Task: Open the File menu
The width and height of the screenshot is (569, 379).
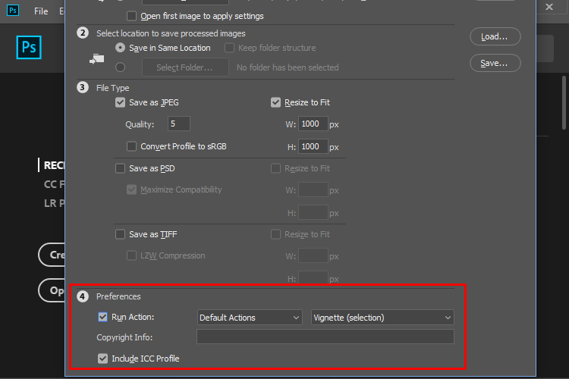Action: click(41, 11)
